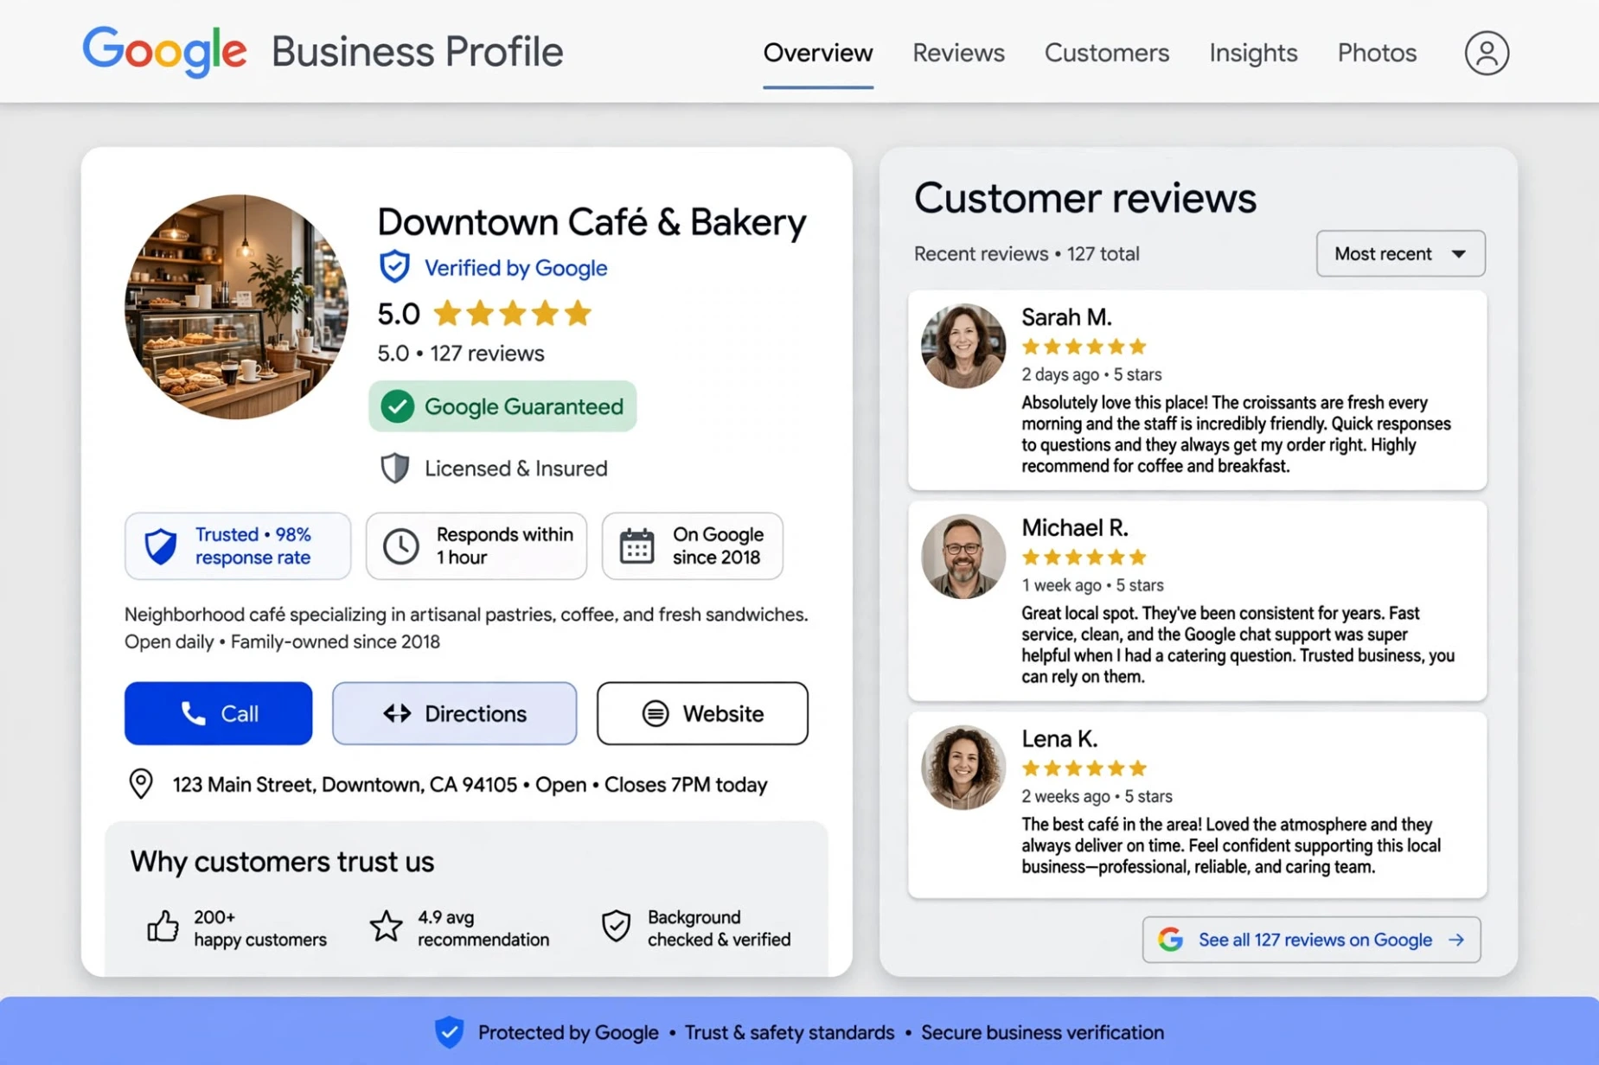Call the business with Call button
The width and height of the screenshot is (1599, 1065).
[x=218, y=713]
